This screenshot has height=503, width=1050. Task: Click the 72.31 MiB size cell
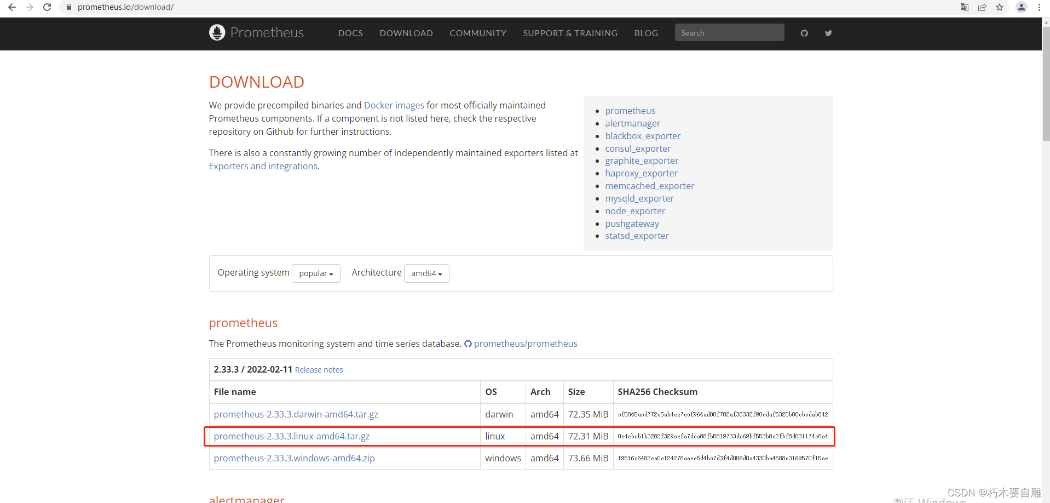coord(588,436)
